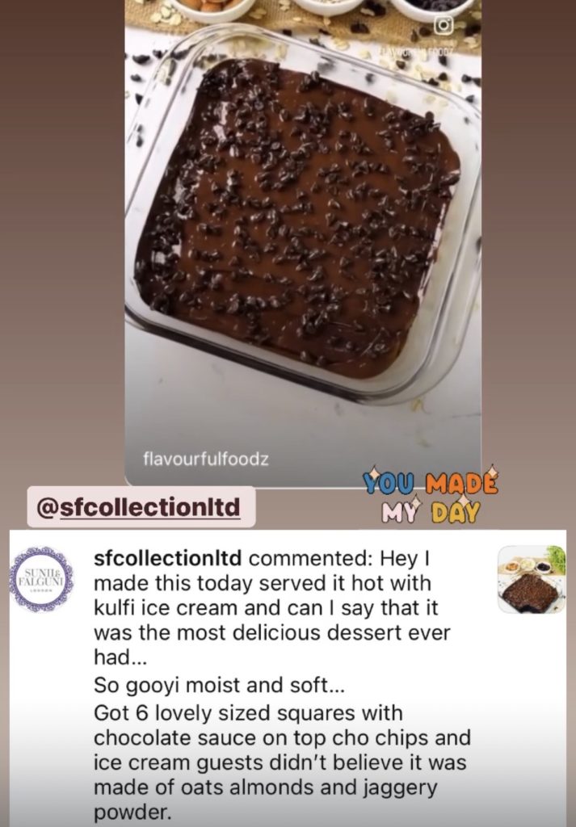The image size is (576, 827).
Task: Tap the Instagram logo watermark on video
Action: [x=443, y=27]
